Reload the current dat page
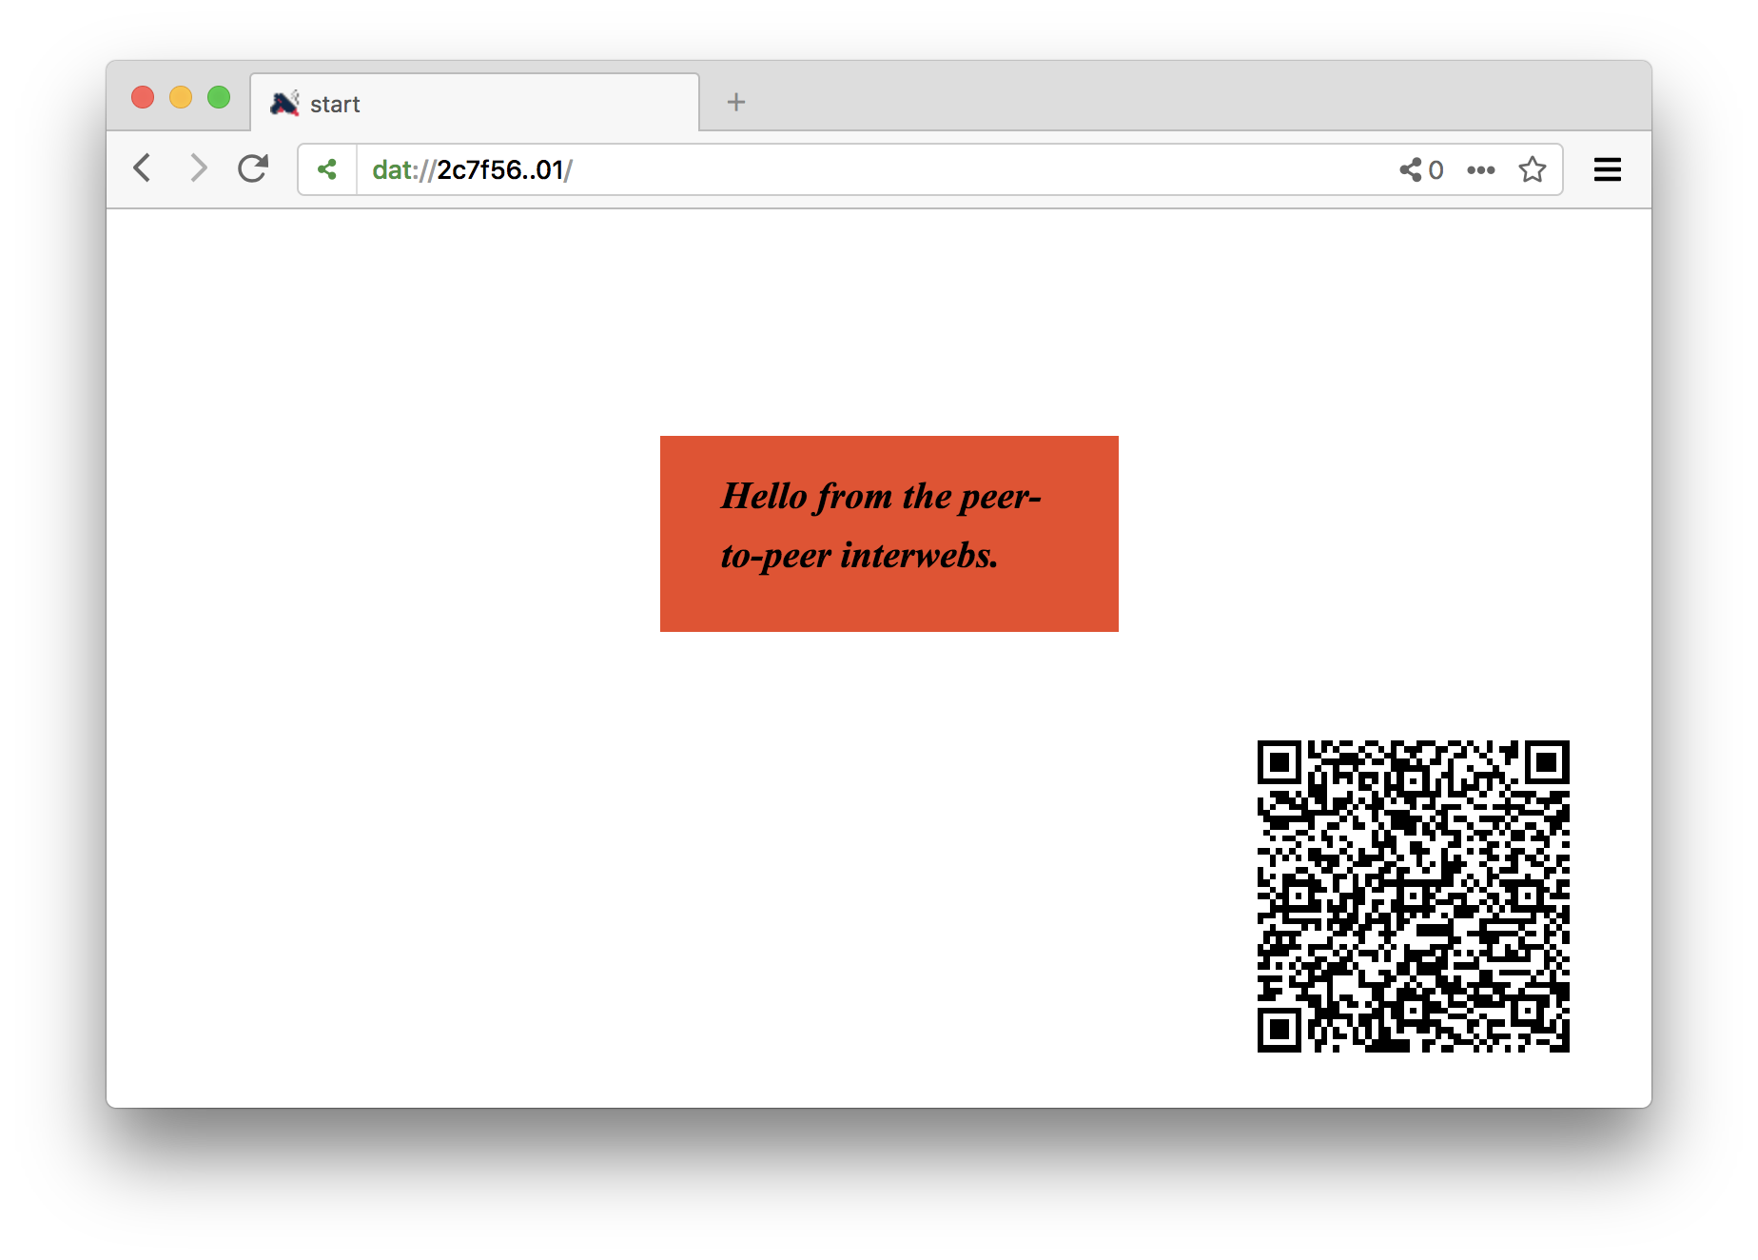Image resolution: width=1758 pixels, height=1260 pixels. [253, 168]
